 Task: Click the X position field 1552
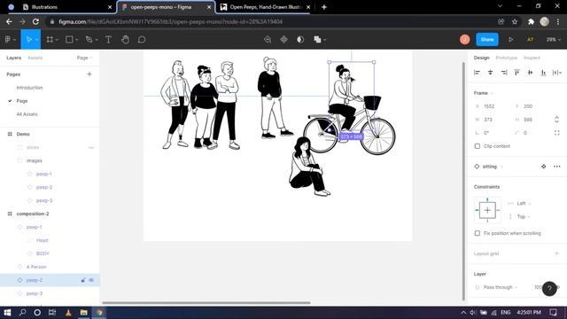[492, 106]
